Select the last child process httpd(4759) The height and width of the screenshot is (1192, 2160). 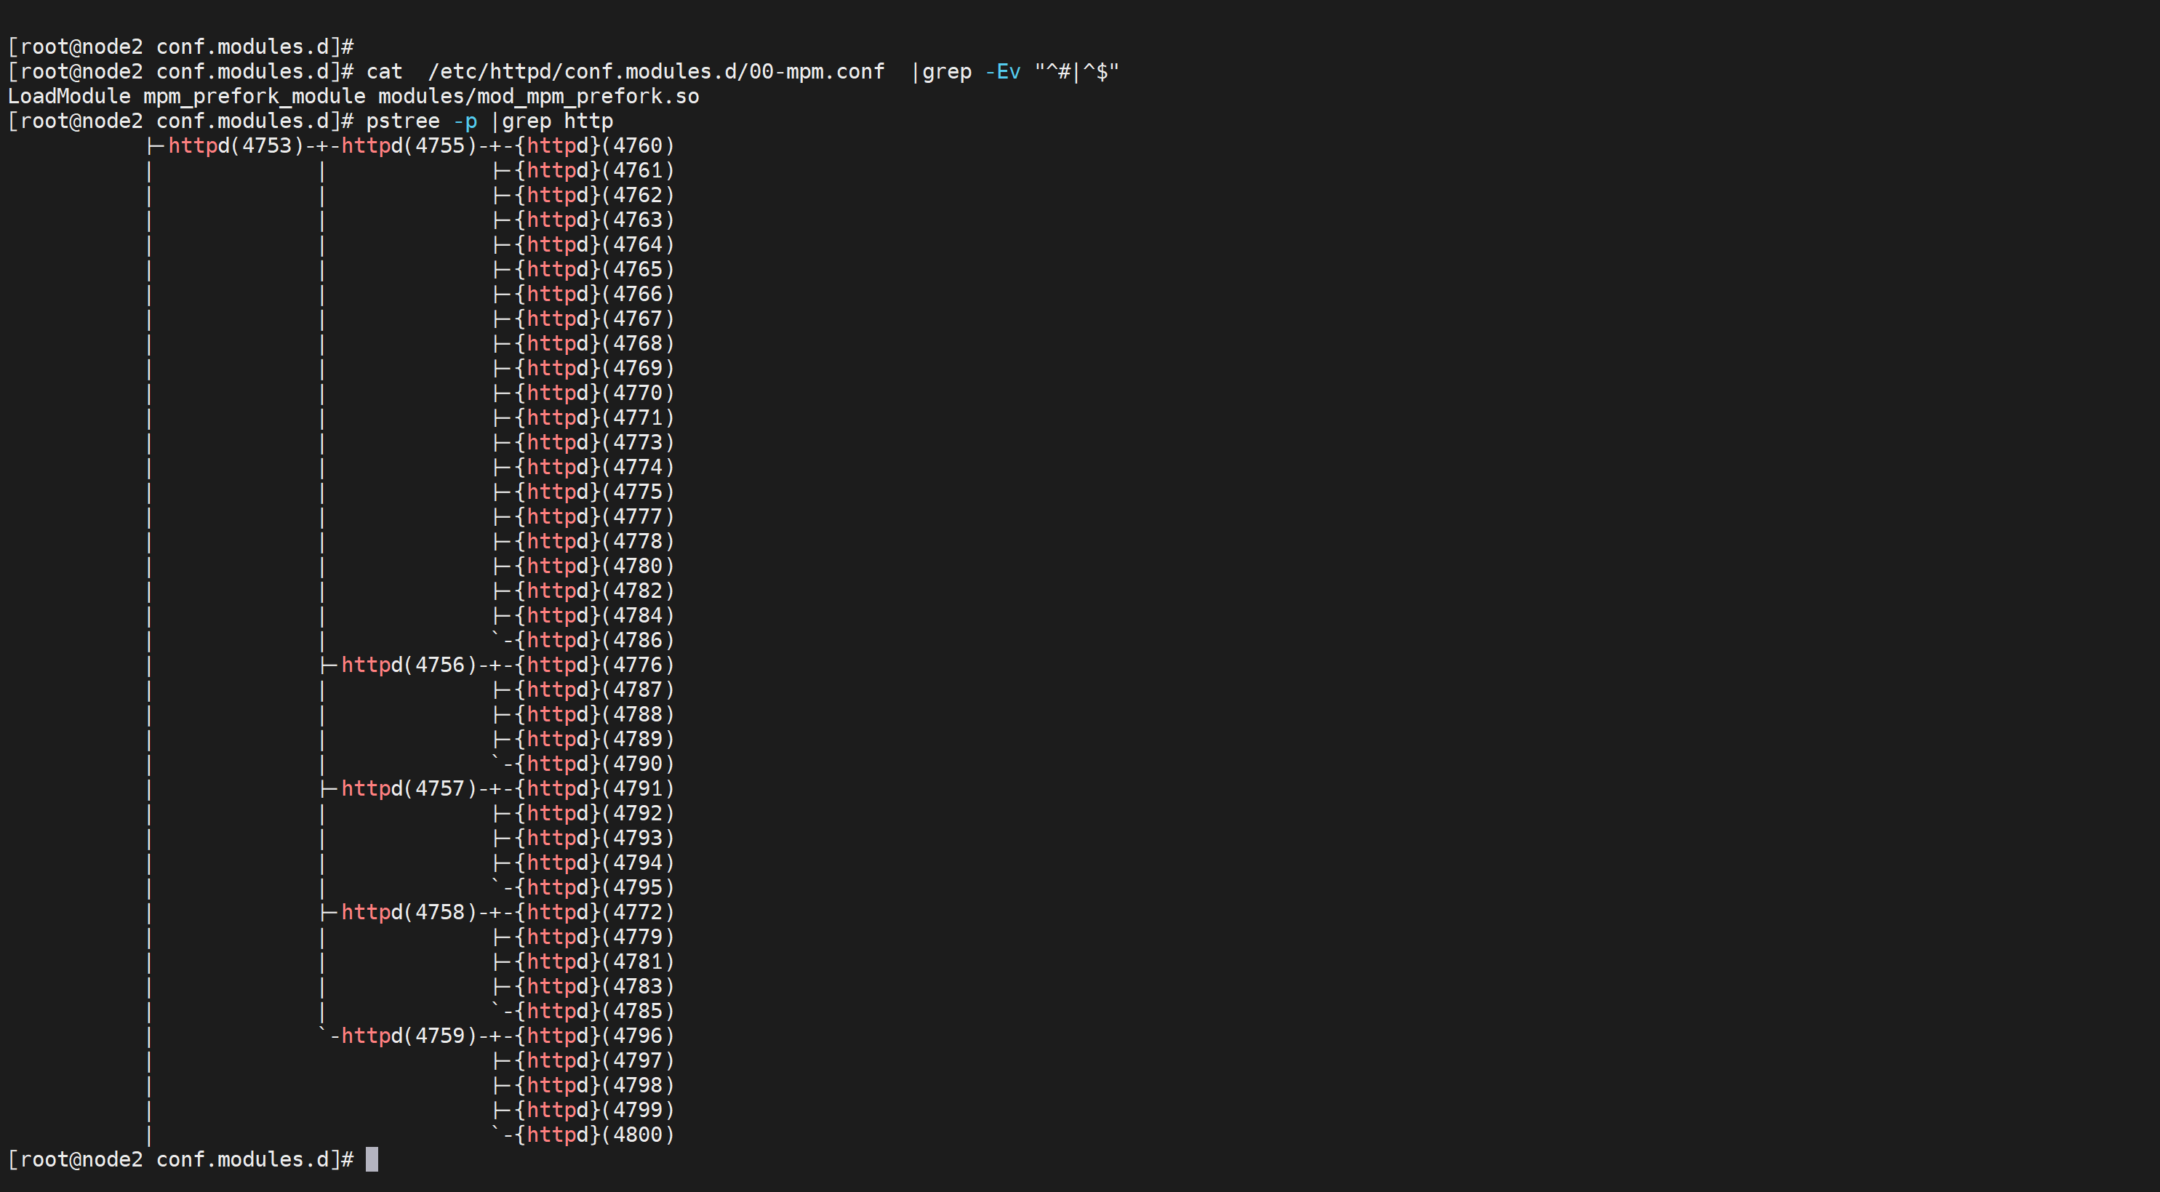[x=408, y=1036]
